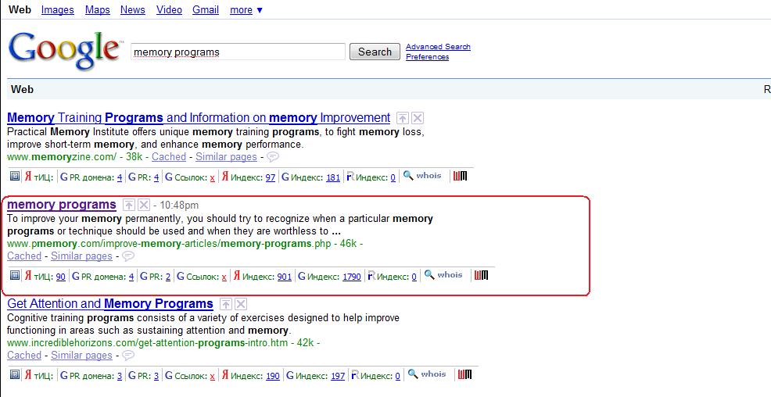Open 'Memory Training Programs and Information' result
The image size is (771, 397).
(x=199, y=118)
